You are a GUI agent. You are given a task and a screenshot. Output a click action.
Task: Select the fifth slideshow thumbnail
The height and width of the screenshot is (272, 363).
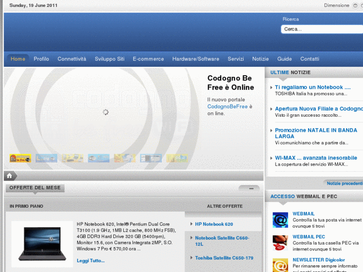pos(125,158)
